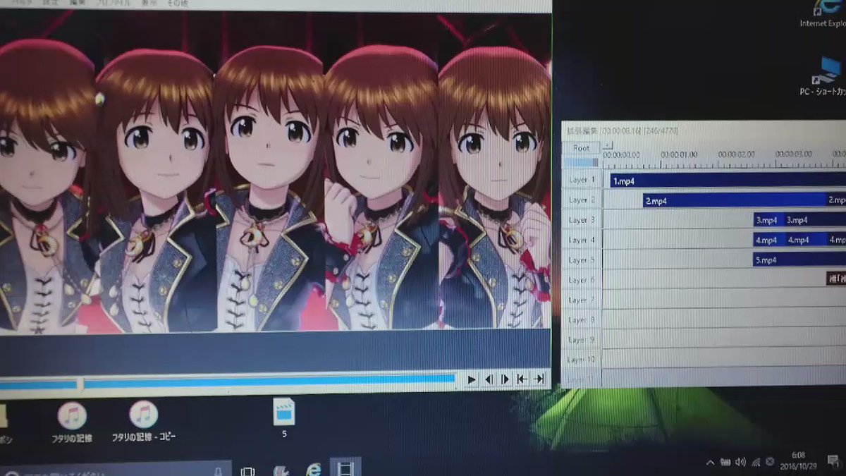The image size is (846, 476).
Task: Toggle visibility of Layer 10
Action: coord(582,359)
